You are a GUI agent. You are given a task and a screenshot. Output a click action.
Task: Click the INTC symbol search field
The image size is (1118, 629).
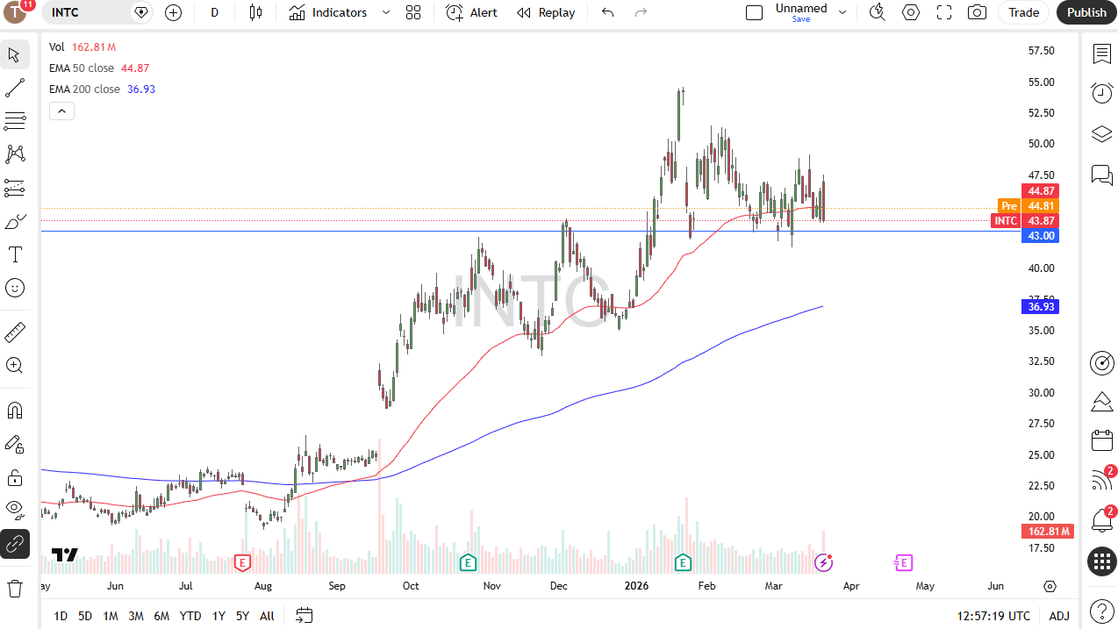pyautogui.click(x=88, y=12)
